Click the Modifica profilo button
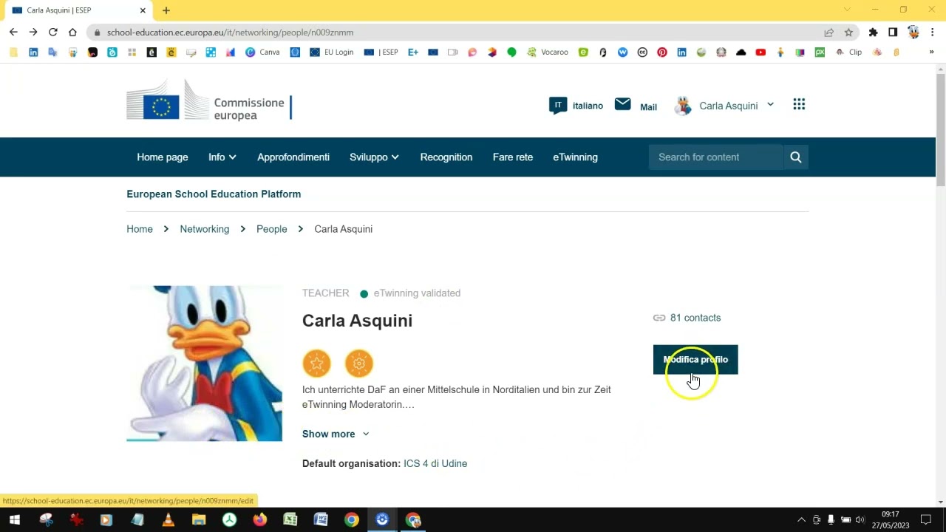 tap(695, 360)
